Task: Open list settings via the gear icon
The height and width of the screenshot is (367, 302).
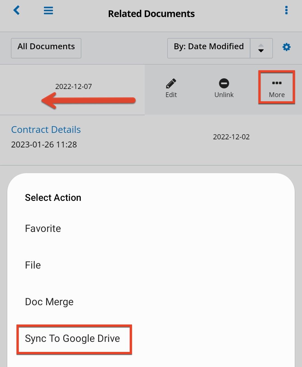Action: 286,47
